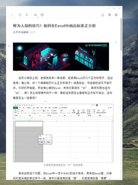The width and height of the screenshot is (138, 185).
Task: Click the window layout icon
Action: click(42, 15)
